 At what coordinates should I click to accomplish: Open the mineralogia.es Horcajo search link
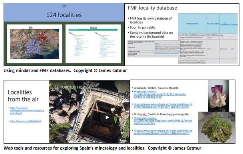click(163, 132)
